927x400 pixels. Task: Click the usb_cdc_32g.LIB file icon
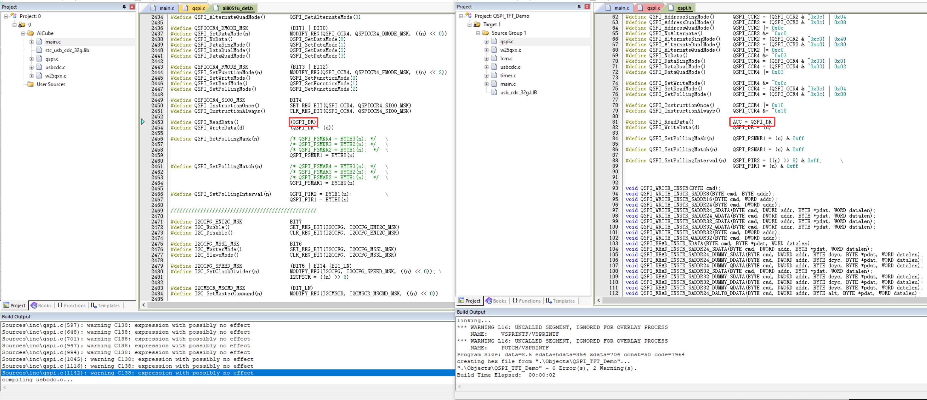[x=494, y=92]
